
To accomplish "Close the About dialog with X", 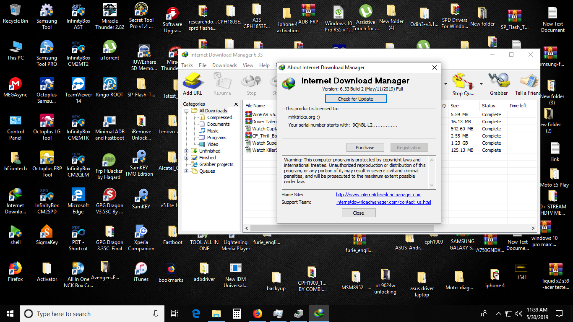I will click(435, 68).
